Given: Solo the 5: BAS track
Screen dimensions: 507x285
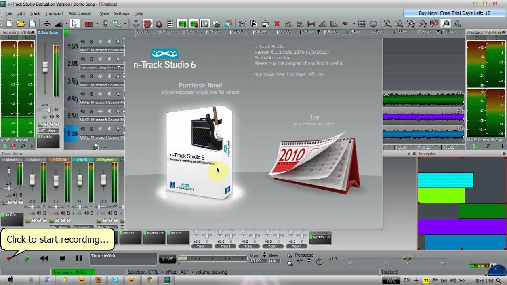Looking at the screenshot, I should (x=91, y=111).
